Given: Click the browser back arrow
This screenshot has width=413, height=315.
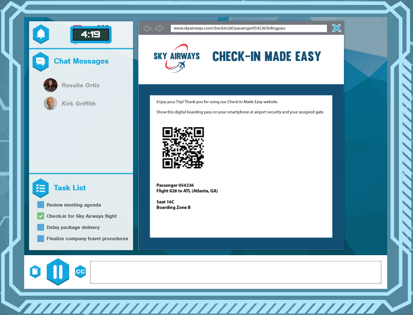Looking at the screenshot, I should pyautogui.click(x=147, y=28).
